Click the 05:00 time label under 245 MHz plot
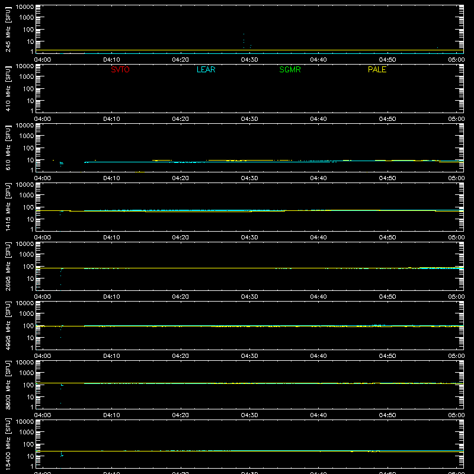This screenshot has width=474, height=474. coord(456,60)
